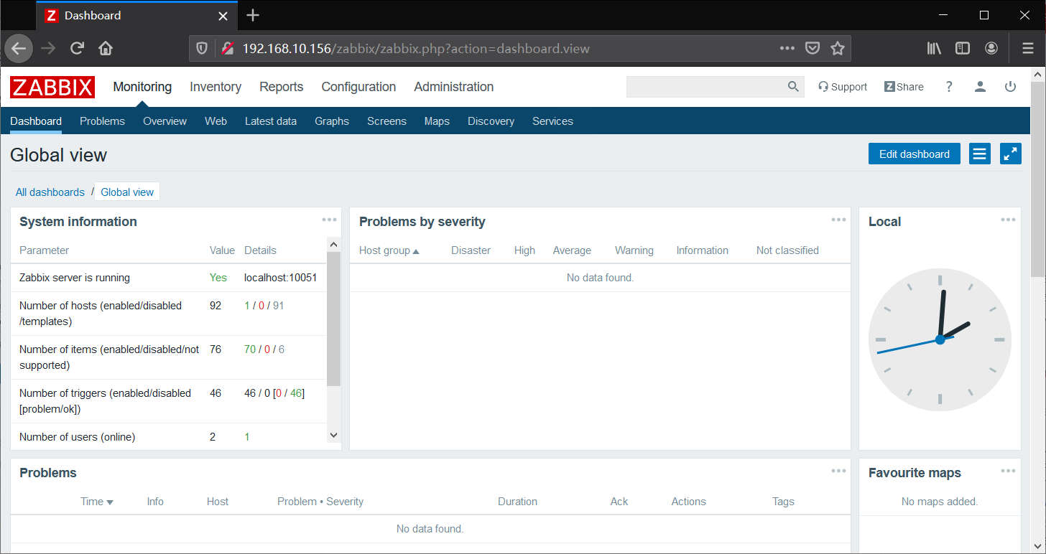Open All dashboards breadcrumb link
Viewport: 1046px width, 554px height.
[50, 192]
